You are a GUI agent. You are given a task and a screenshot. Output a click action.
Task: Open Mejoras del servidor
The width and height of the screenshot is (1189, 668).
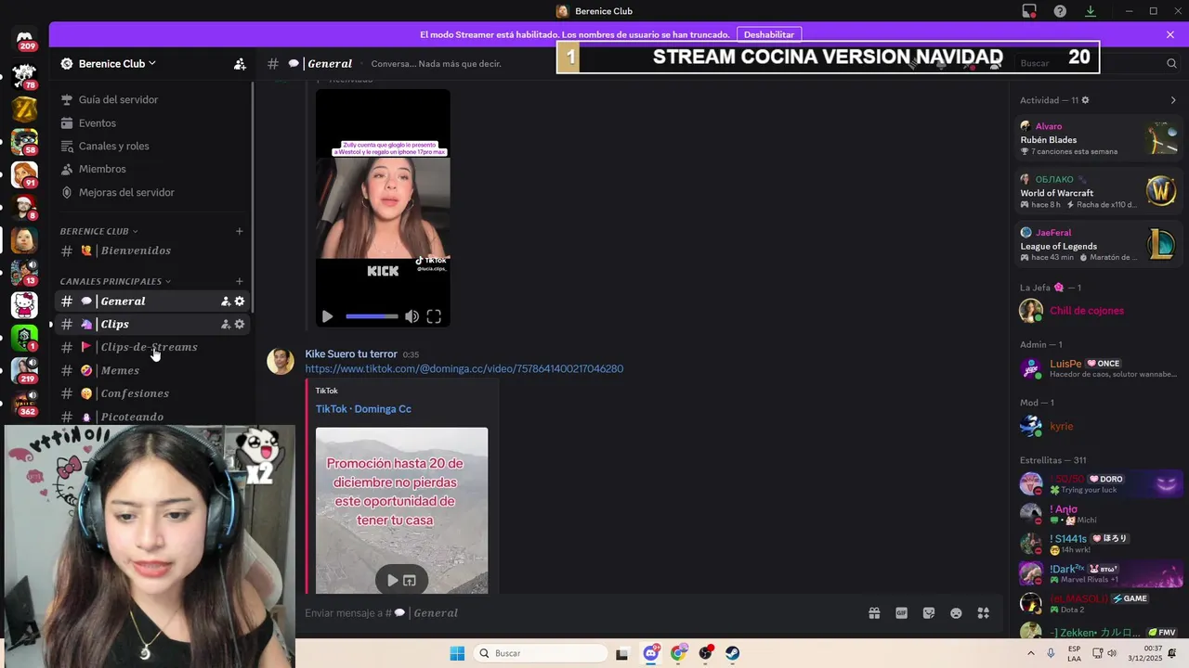click(153, 192)
